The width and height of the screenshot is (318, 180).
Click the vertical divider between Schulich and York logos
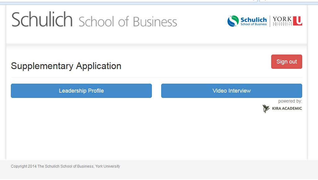(x=270, y=21)
